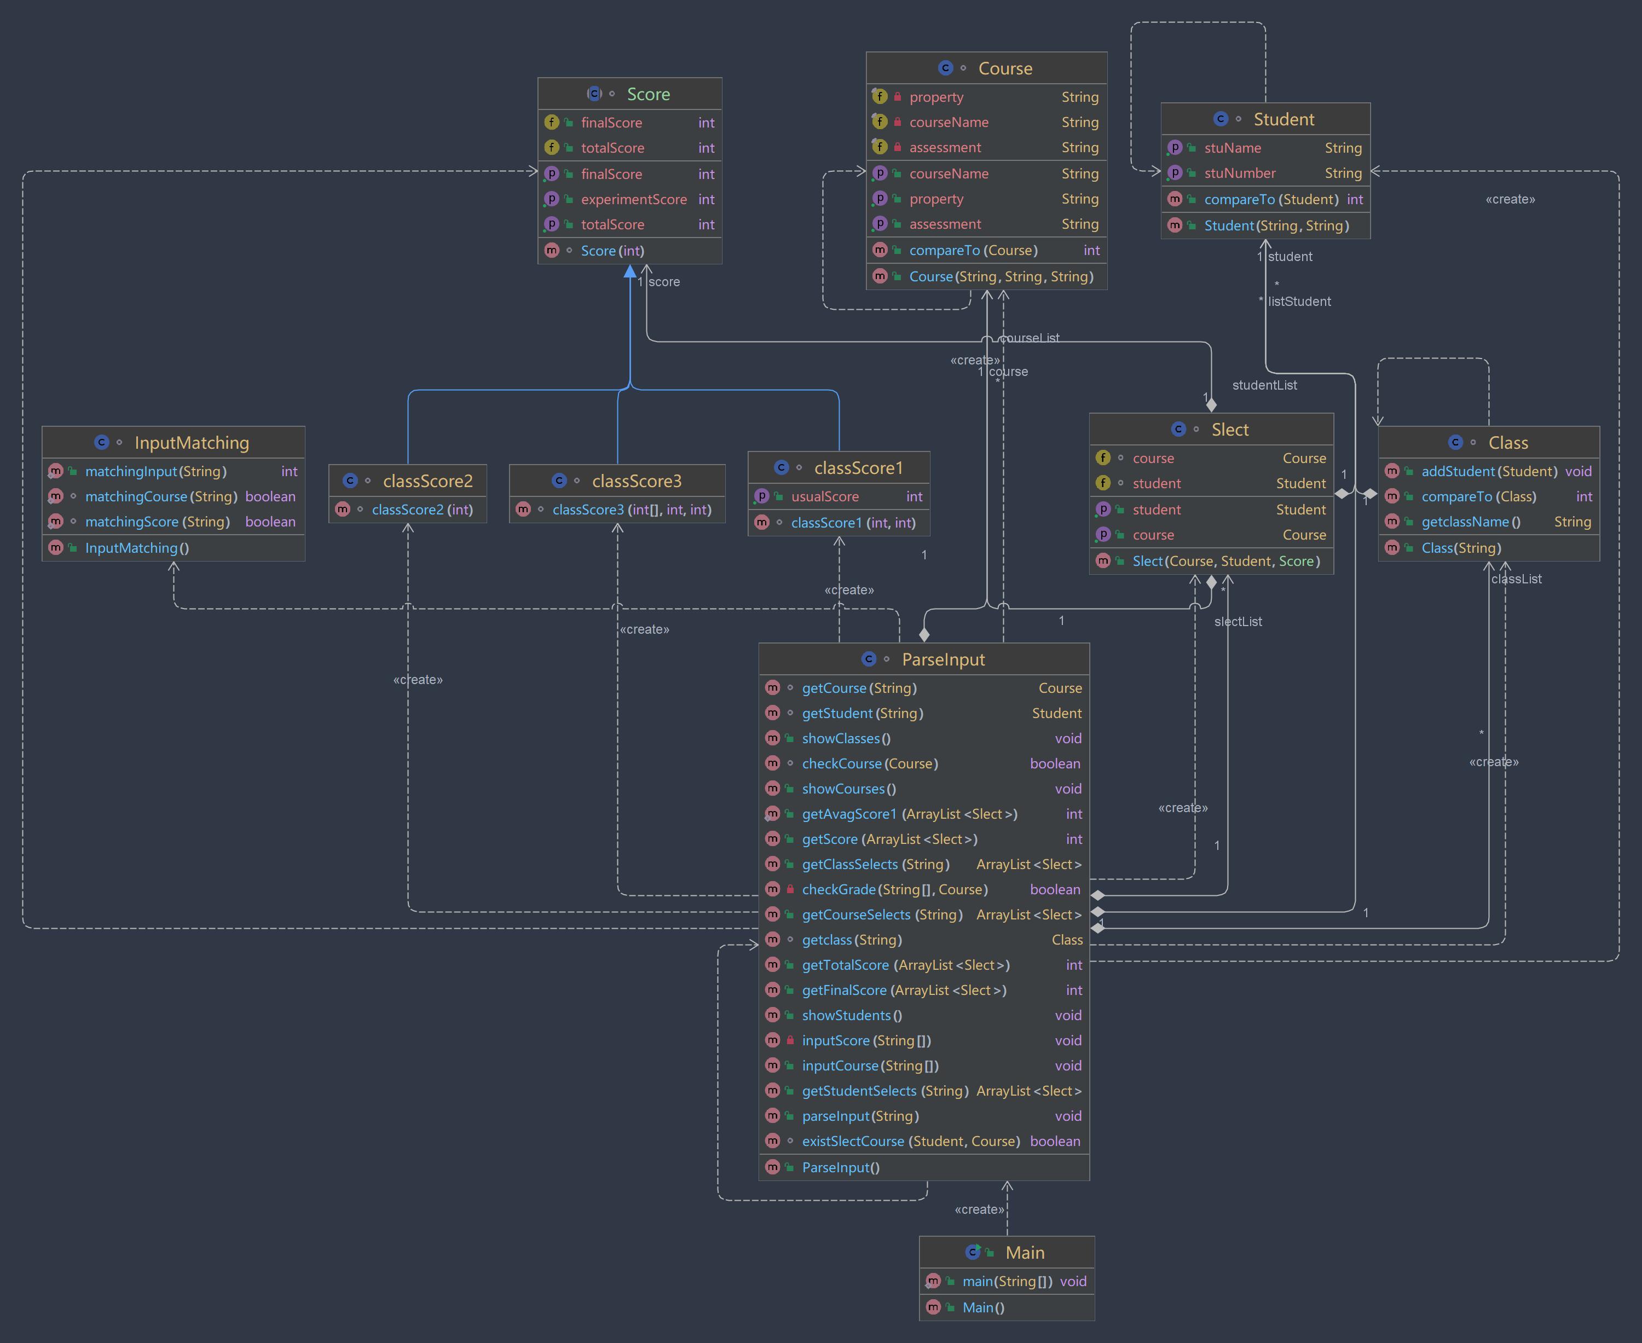Viewport: 1642px width, 1343px height.
Task: Click main(String[]) method in Main class
Action: (1007, 1281)
